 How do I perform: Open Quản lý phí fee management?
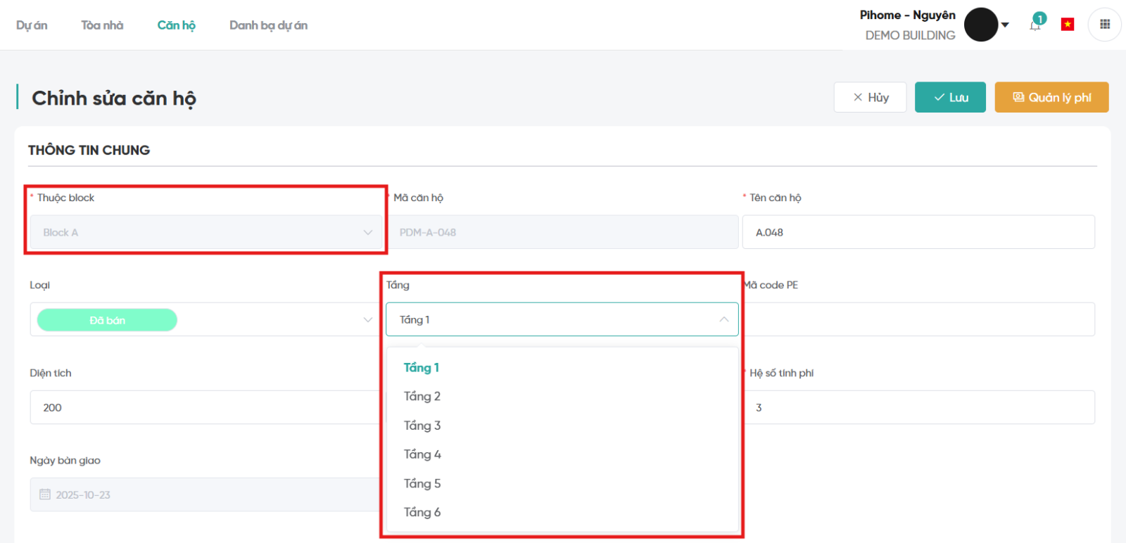pyautogui.click(x=1051, y=97)
